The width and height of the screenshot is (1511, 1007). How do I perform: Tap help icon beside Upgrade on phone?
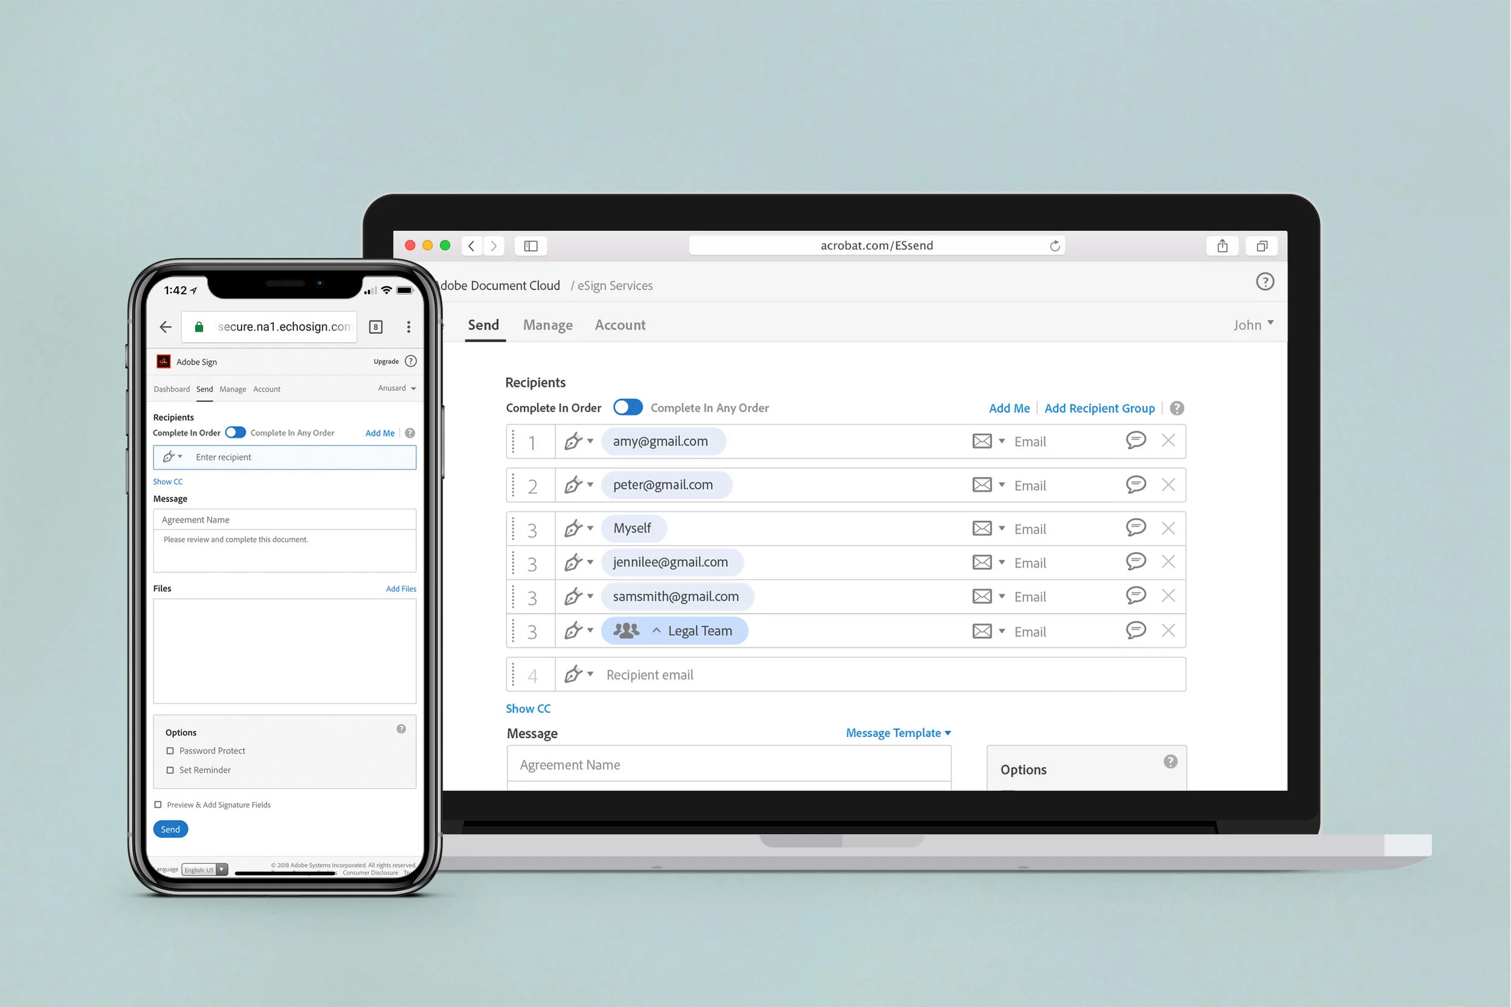(x=411, y=361)
